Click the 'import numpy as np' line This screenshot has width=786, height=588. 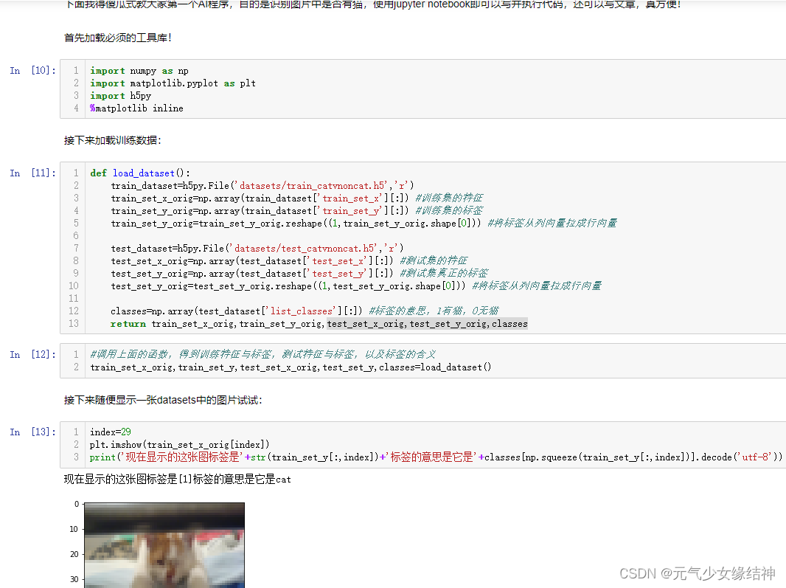coord(139,71)
